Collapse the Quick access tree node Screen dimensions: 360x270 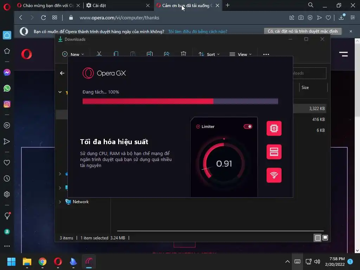click(60, 92)
